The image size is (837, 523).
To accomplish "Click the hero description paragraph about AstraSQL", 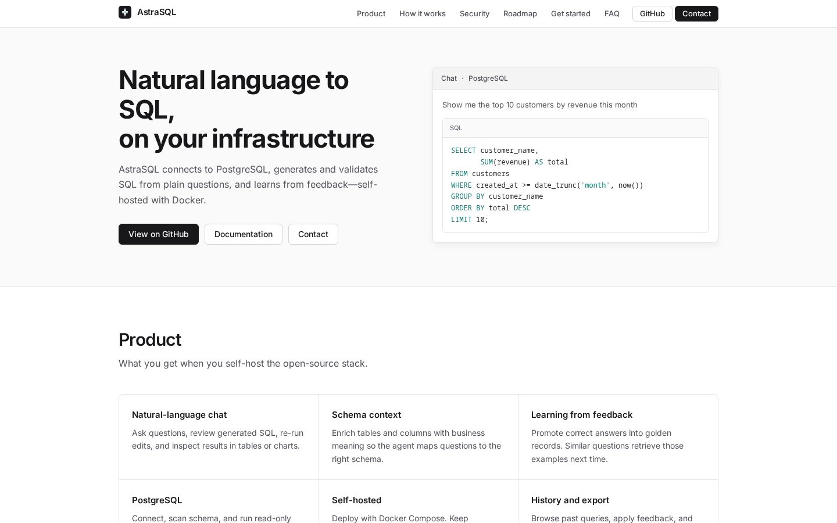I will coord(249,185).
